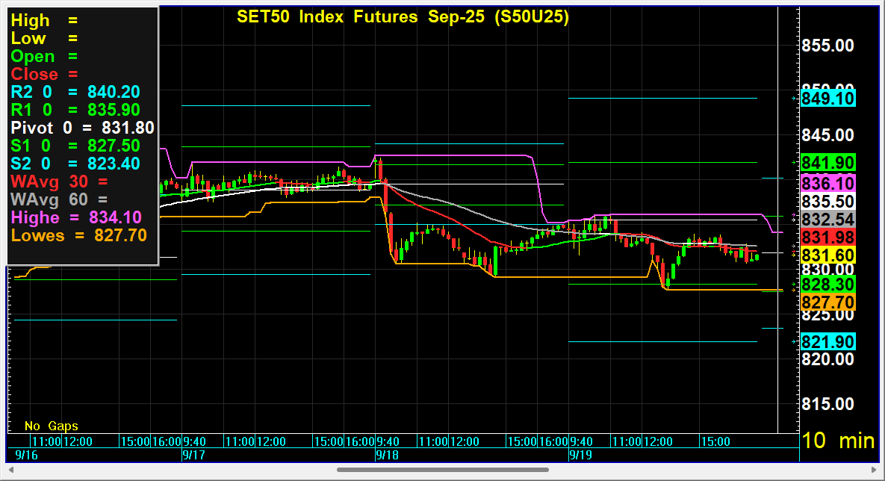Click the WAvg 30 legend row
This screenshot has width=885, height=481.
coord(59,181)
